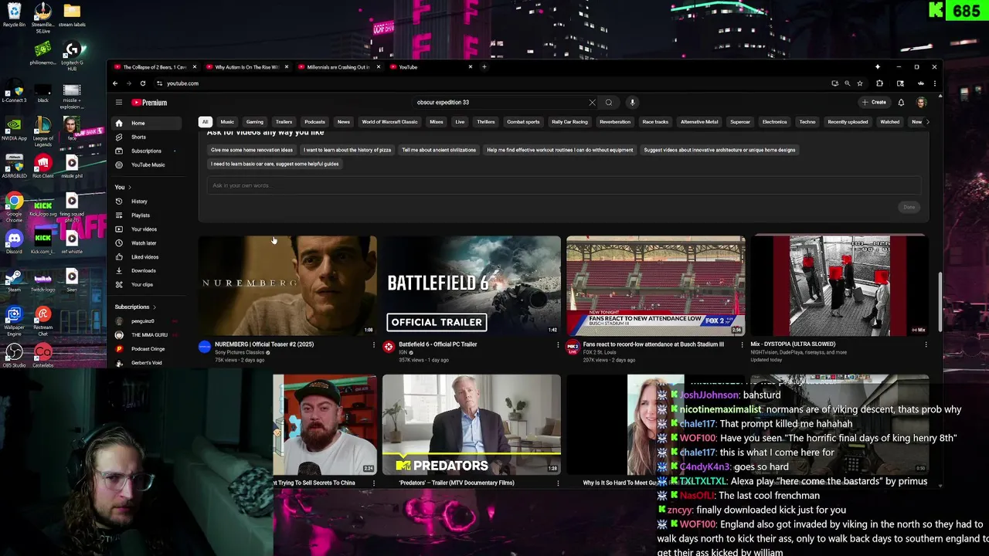Click the Sony Pictures Classics channel avatar

point(205,347)
